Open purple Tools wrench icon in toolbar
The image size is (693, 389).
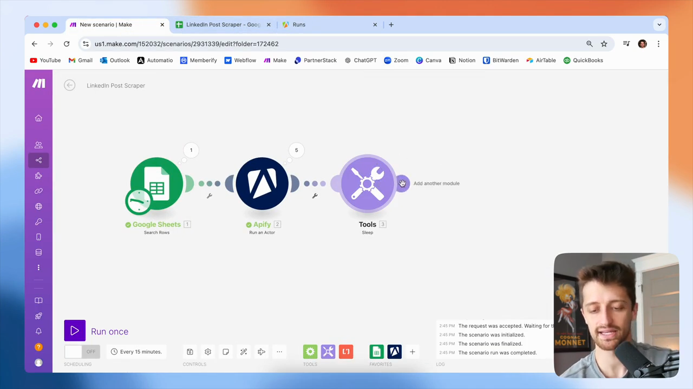328,352
